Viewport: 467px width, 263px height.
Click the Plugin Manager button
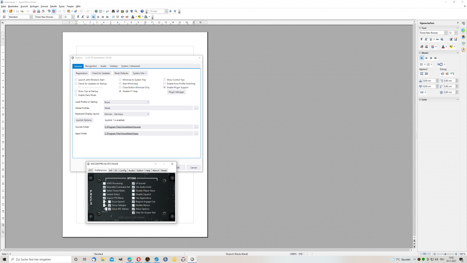click(177, 92)
